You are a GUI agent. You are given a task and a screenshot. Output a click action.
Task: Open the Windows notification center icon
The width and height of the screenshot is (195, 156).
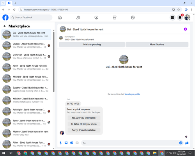point(190,153)
